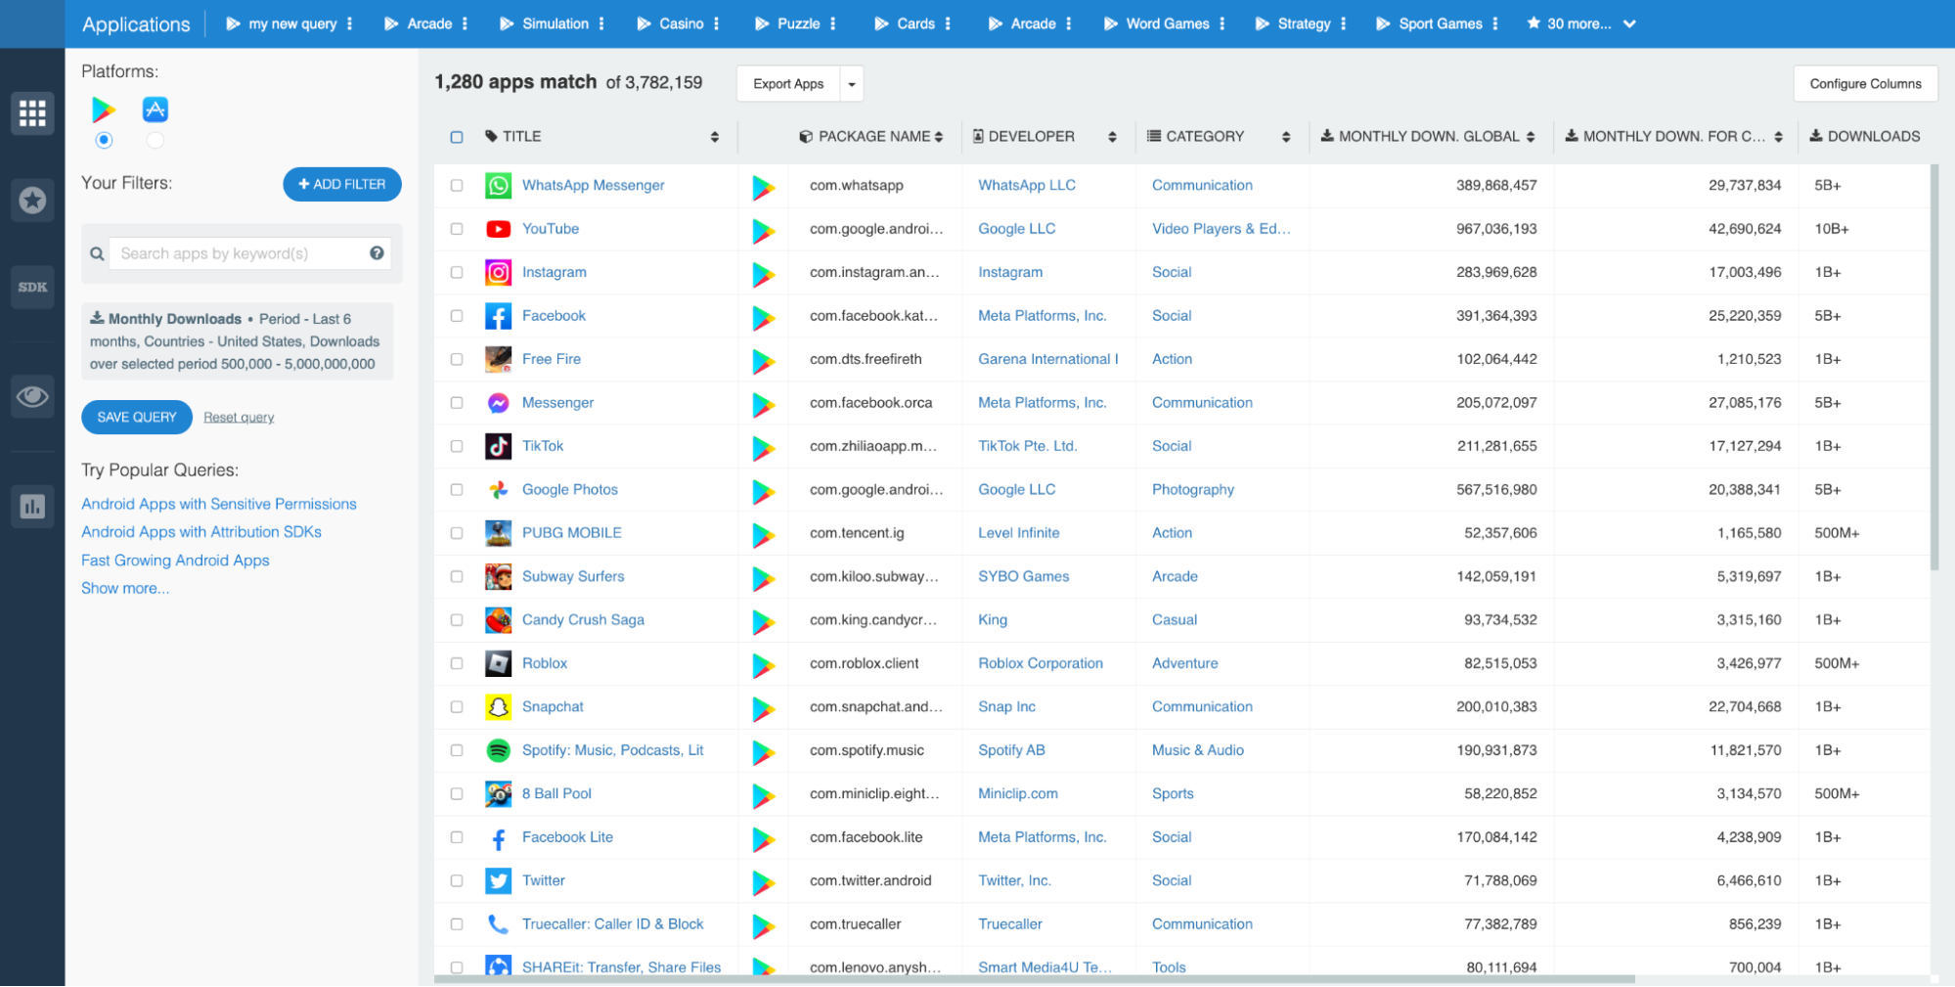The width and height of the screenshot is (1955, 987).
Task: Click the Add Filter button
Action: pos(342,185)
